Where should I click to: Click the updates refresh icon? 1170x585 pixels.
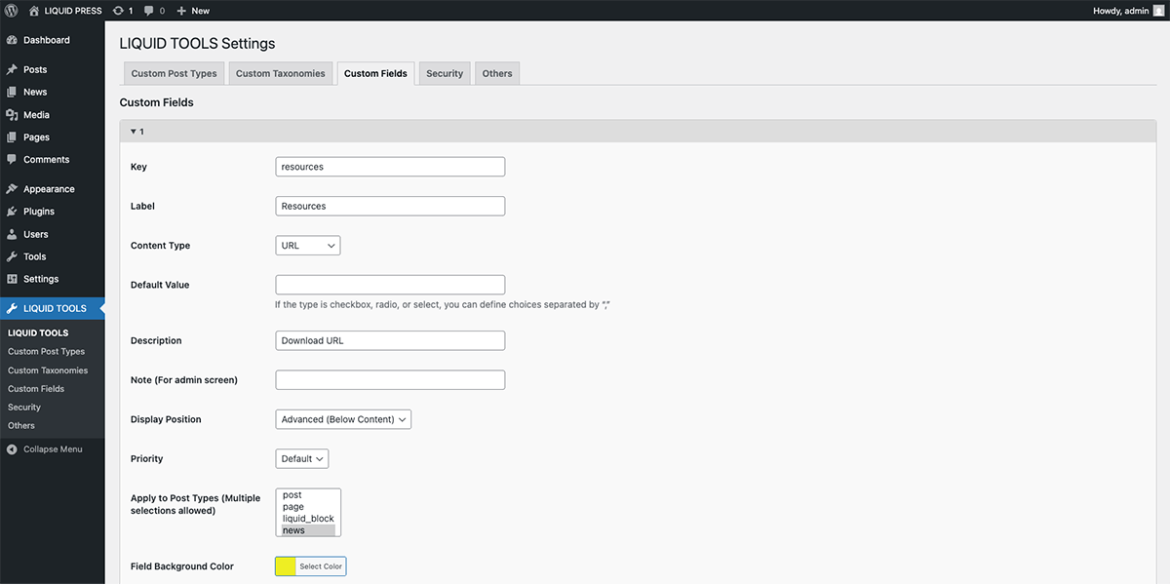click(118, 11)
